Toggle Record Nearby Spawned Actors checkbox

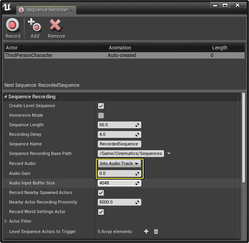point(101,193)
